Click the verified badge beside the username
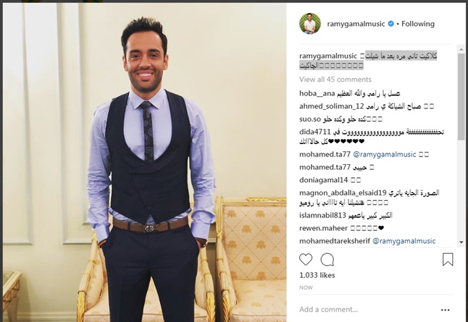 point(391,24)
